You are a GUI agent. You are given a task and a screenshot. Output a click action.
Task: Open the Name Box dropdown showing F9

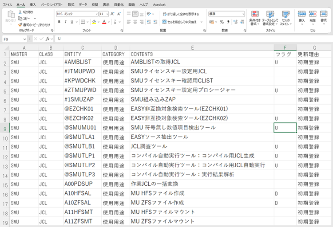[x=24, y=39]
